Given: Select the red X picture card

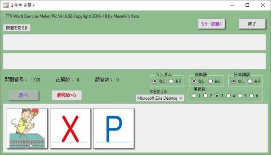Looking at the screenshot, I should pyautogui.click(x=70, y=128).
